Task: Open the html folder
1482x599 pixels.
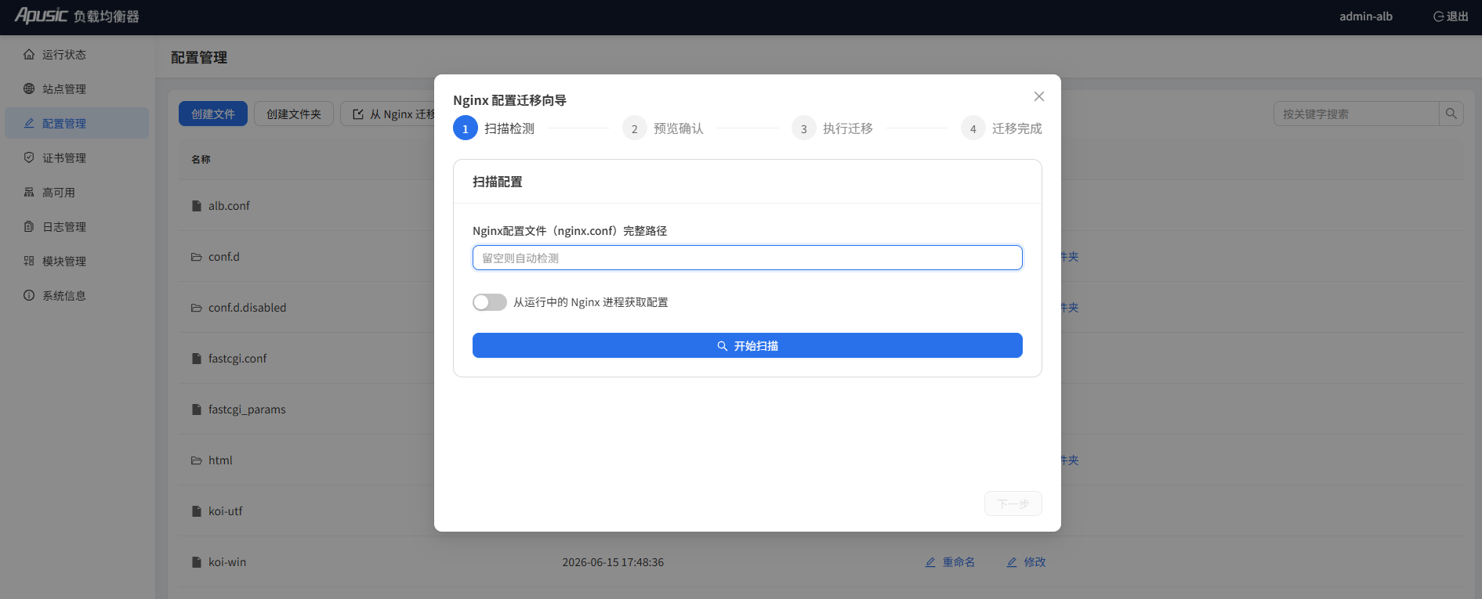Action: pyautogui.click(x=220, y=460)
